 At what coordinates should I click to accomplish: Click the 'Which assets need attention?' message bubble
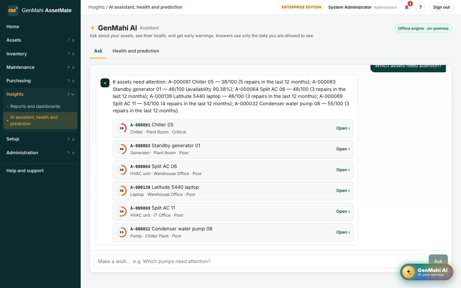point(408,68)
